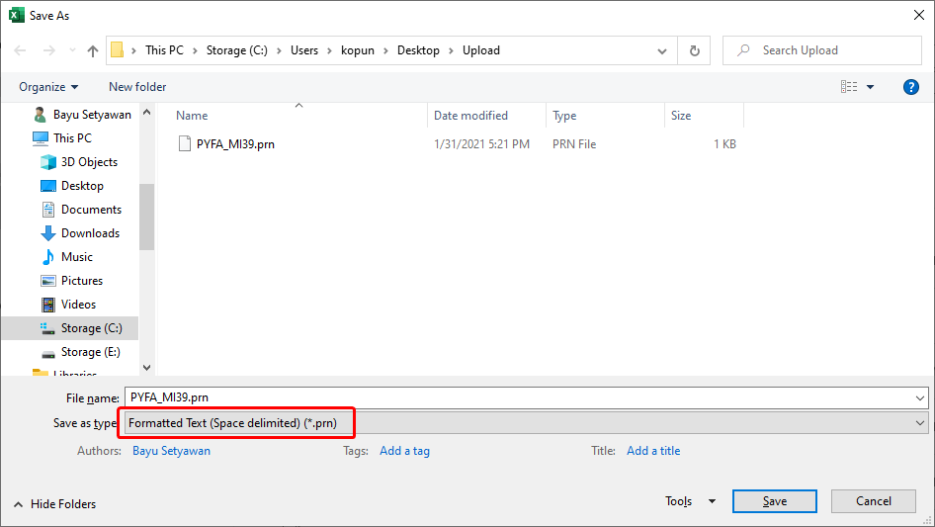Close the Save As dialog
The width and height of the screenshot is (935, 527).
pos(919,15)
